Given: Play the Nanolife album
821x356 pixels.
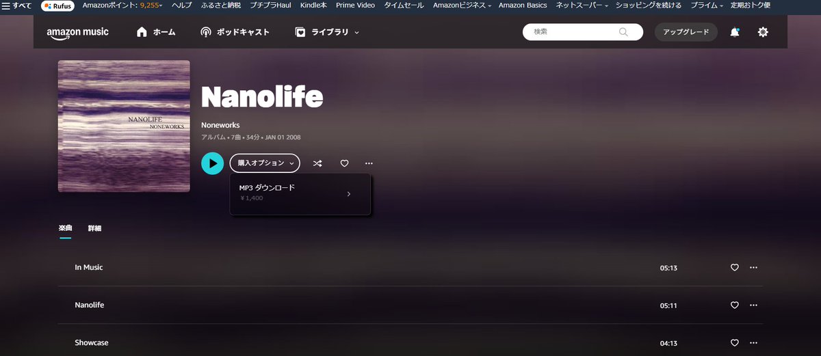Looking at the screenshot, I should point(213,163).
